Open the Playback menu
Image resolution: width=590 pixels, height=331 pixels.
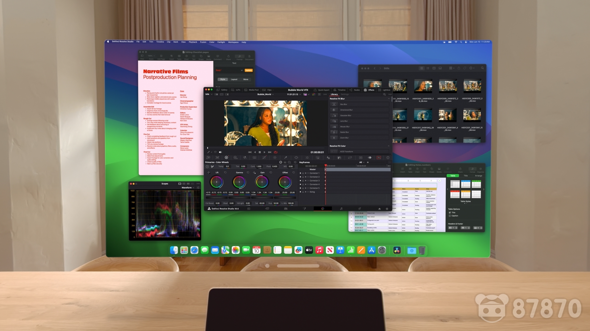tap(193, 42)
